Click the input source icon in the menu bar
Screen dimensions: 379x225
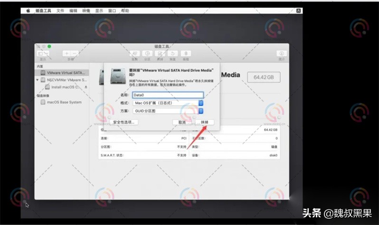click(x=299, y=10)
